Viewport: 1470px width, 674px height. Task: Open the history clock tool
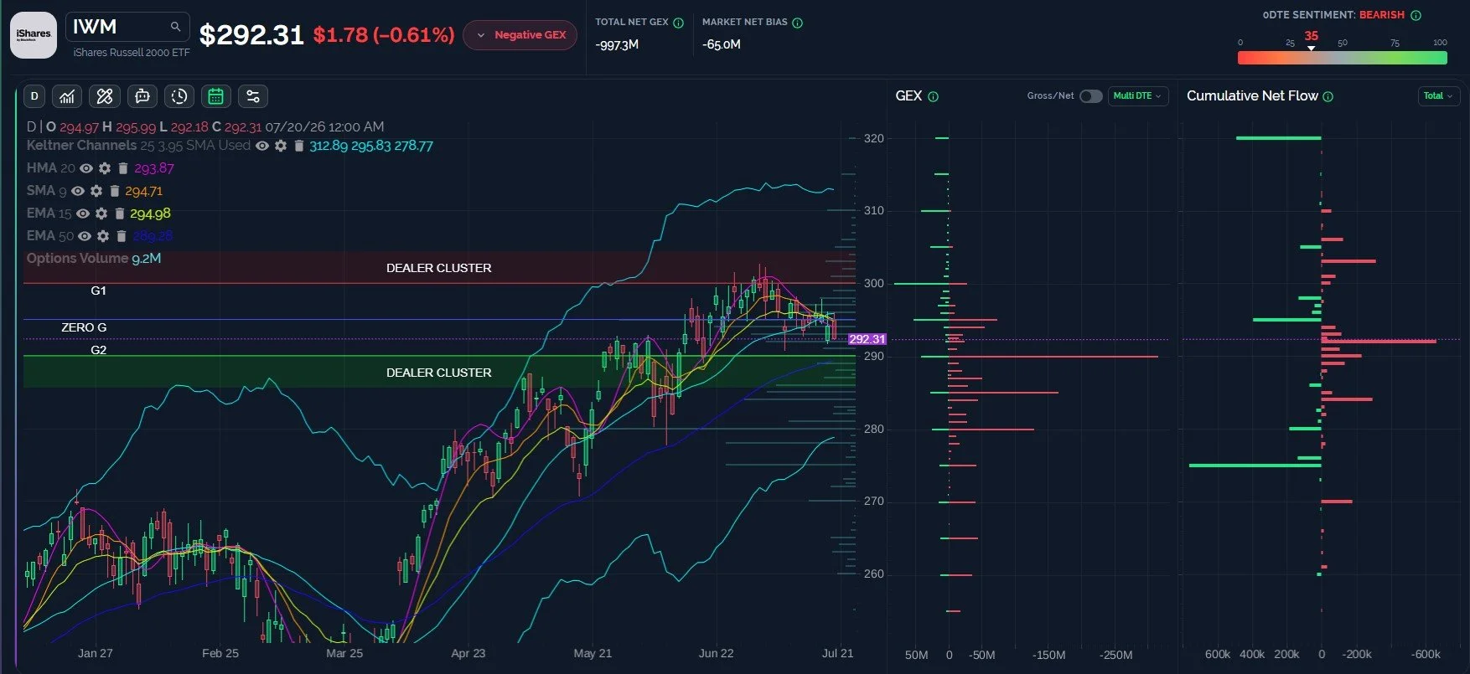pyautogui.click(x=179, y=96)
